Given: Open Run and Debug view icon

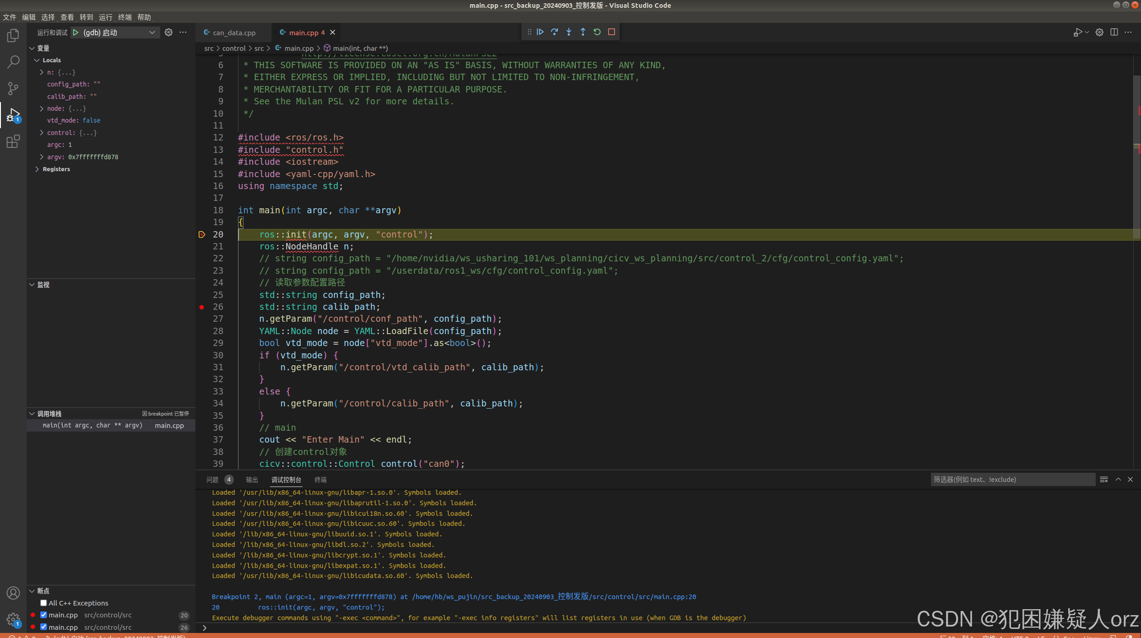Looking at the screenshot, I should coord(13,115).
